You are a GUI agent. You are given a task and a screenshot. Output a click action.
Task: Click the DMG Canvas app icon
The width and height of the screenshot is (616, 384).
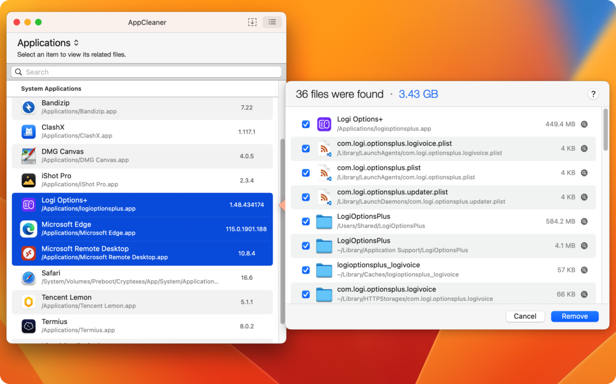tap(29, 156)
